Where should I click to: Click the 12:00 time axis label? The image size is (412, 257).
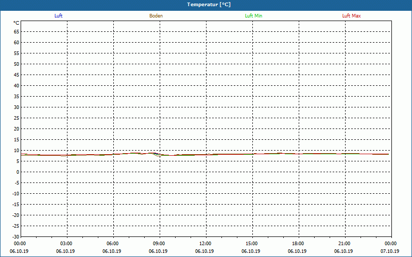tap(205, 244)
